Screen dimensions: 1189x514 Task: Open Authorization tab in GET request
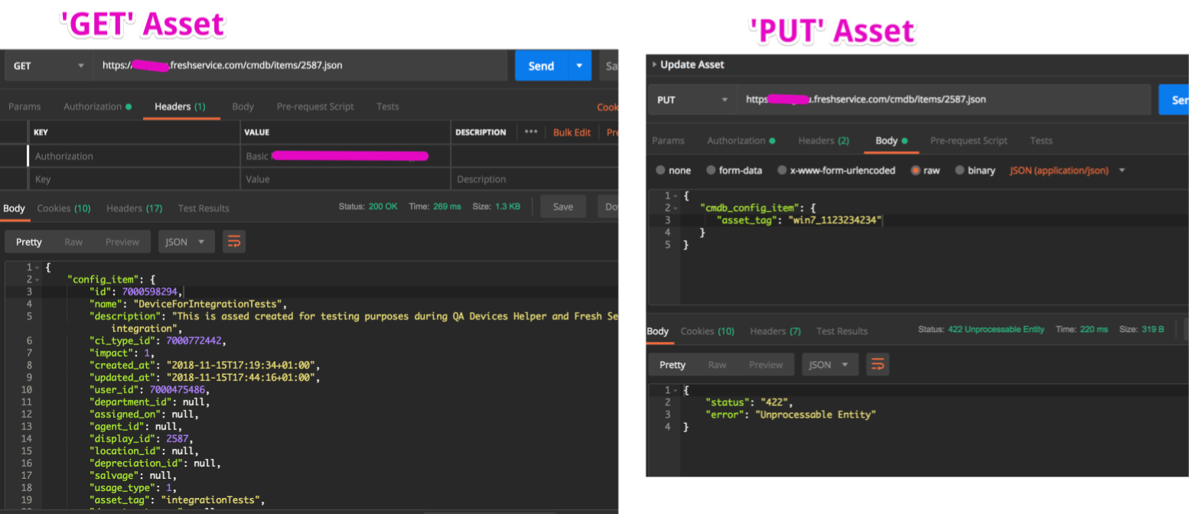point(97,106)
